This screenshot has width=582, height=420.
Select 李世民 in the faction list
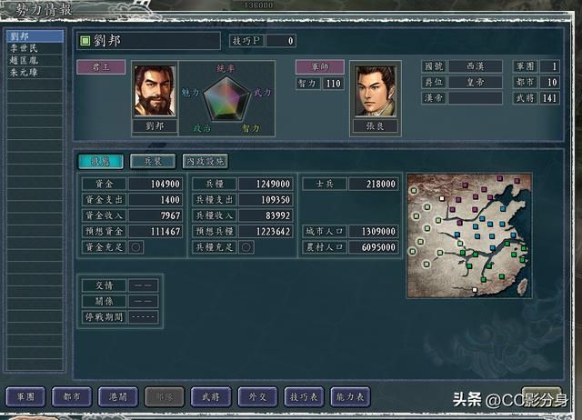click(x=35, y=48)
